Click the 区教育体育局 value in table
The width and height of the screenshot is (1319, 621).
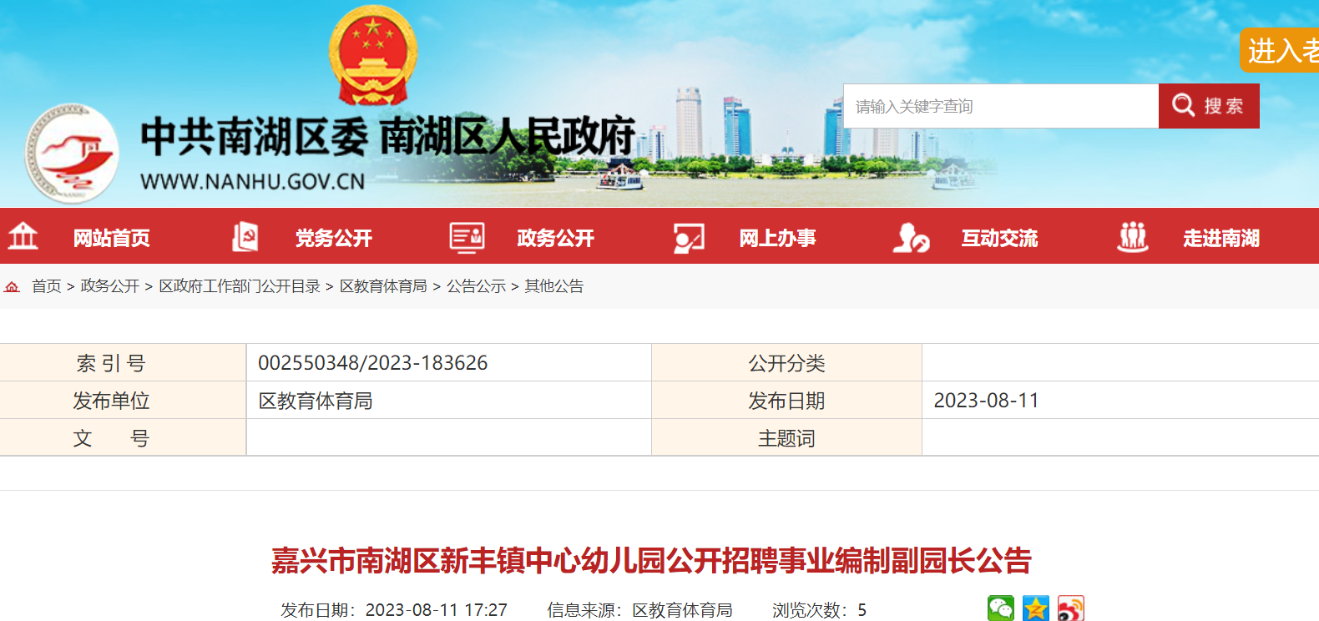click(316, 401)
